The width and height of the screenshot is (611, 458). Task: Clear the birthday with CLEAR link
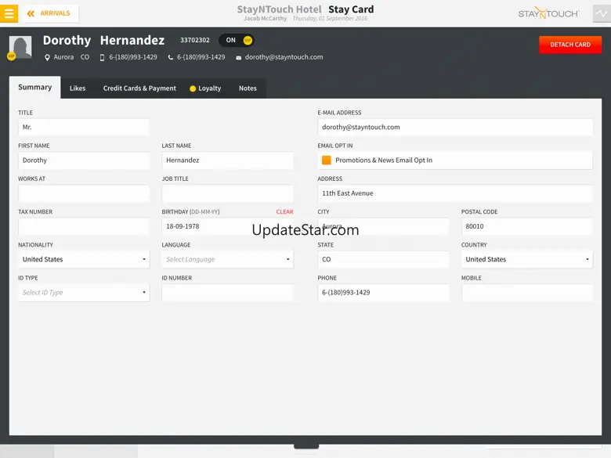click(284, 212)
